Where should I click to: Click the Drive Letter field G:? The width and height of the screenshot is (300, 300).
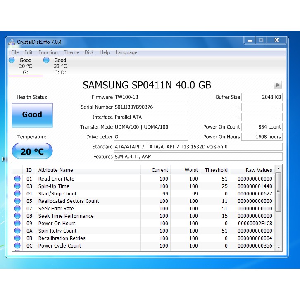coord(151,137)
